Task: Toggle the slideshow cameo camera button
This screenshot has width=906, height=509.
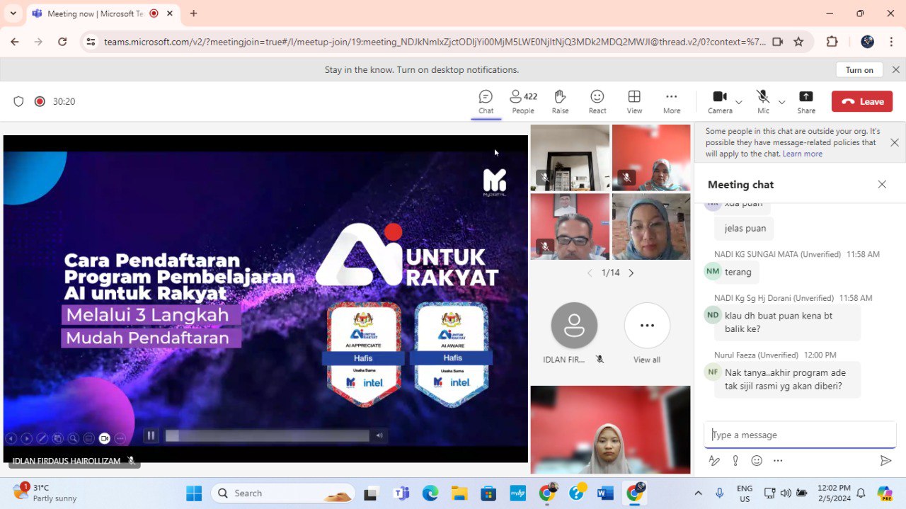Action: (104, 438)
